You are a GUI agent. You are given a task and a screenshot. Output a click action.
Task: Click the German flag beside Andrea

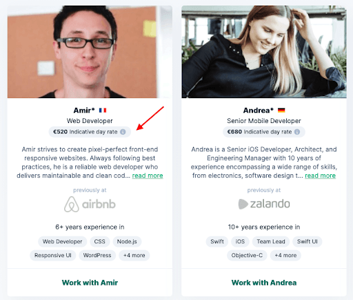281,111
